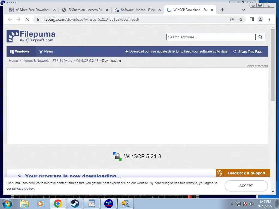Open the blue face app on taskbar
This screenshot has width=279, height=209.
(108, 204)
